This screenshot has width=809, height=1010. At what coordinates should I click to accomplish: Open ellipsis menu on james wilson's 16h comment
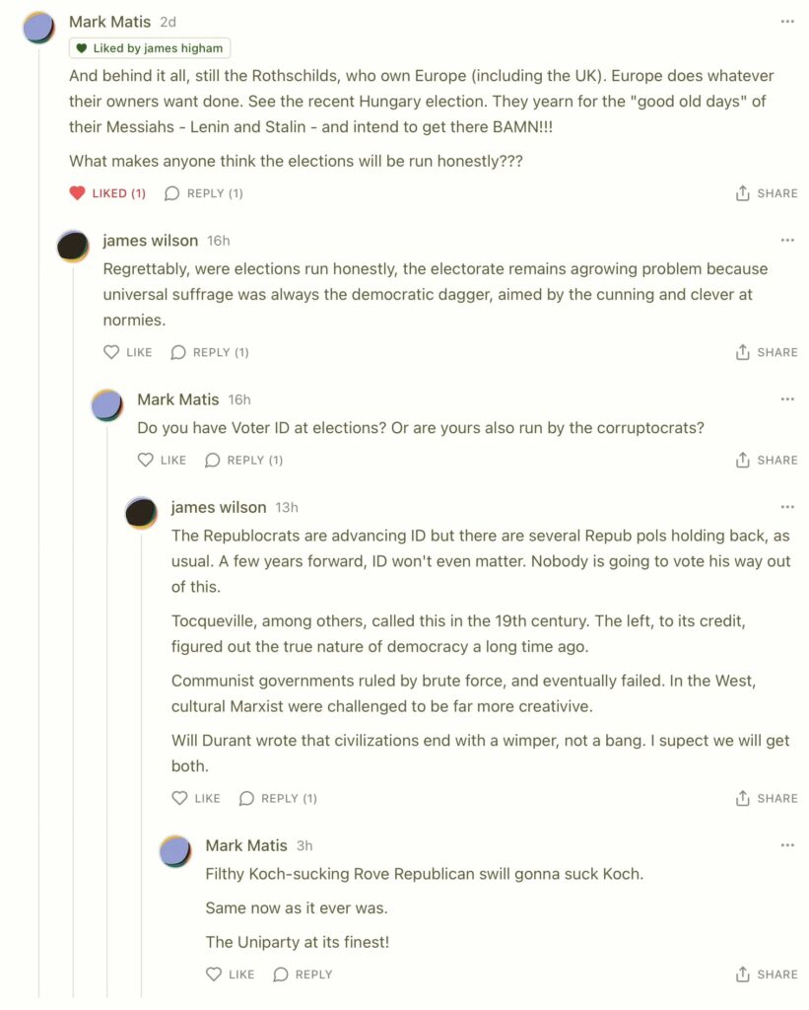[786, 241]
